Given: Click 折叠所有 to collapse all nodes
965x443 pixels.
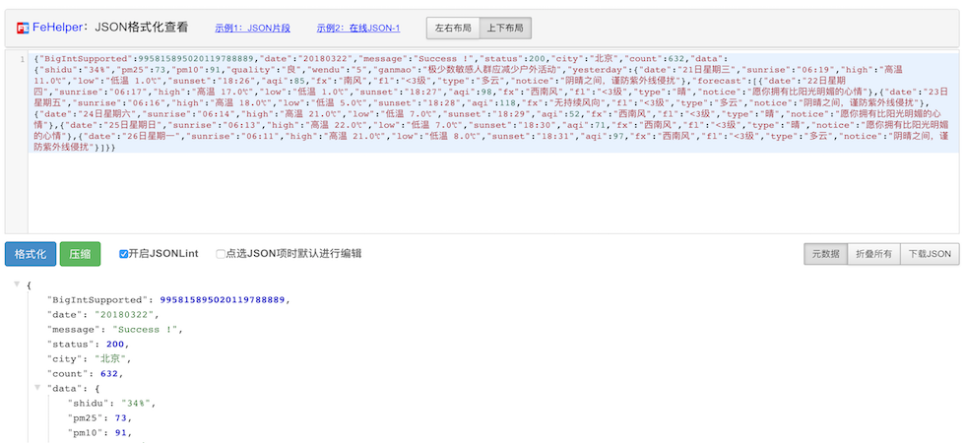Looking at the screenshot, I should point(873,254).
